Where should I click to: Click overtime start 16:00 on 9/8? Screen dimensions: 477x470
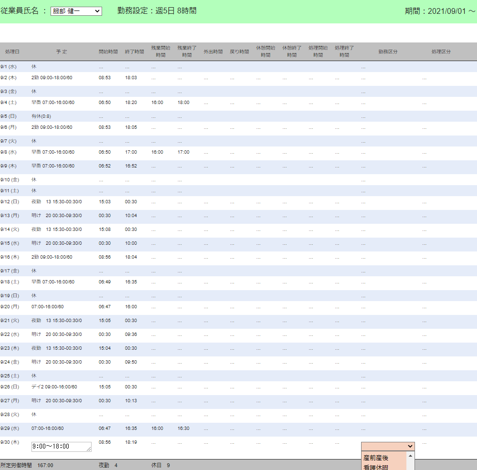click(x=157, y=152)
